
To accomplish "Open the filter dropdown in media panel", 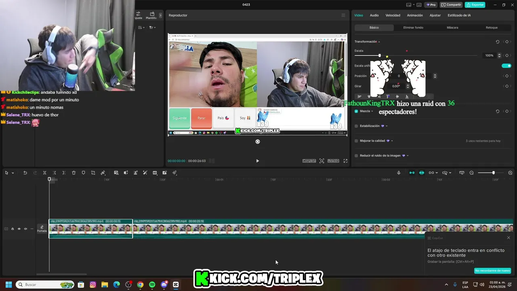I will 152,27.
